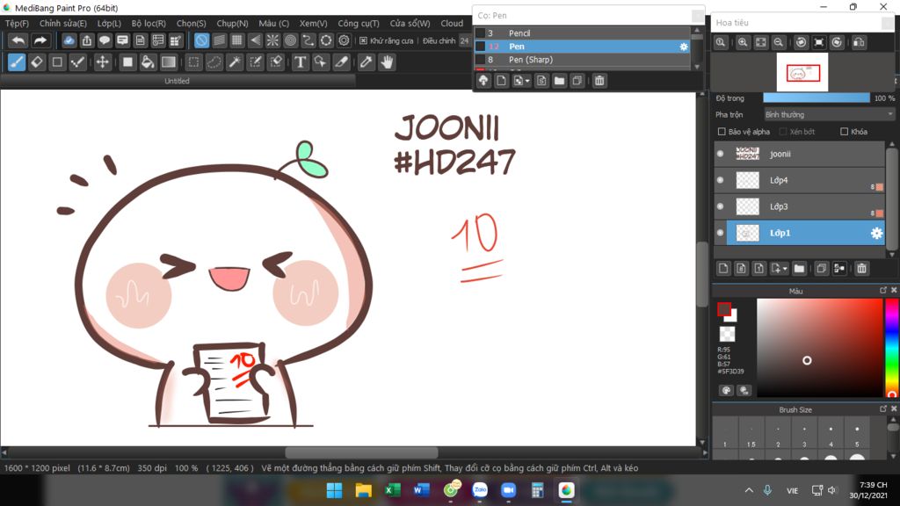The image size is (900, 506).
Task: Enable the Bảo vệ alpha checkbox
Action: (x=722, y=132)
